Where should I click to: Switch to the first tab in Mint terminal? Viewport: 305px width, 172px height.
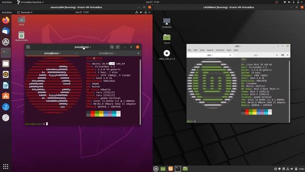point(210,55)
